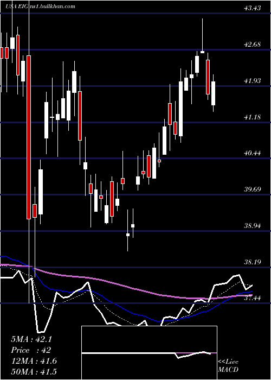Click the 50MA : 41.5 readout
This screenshot has width=271, height=380.
(x=34, y=372)
